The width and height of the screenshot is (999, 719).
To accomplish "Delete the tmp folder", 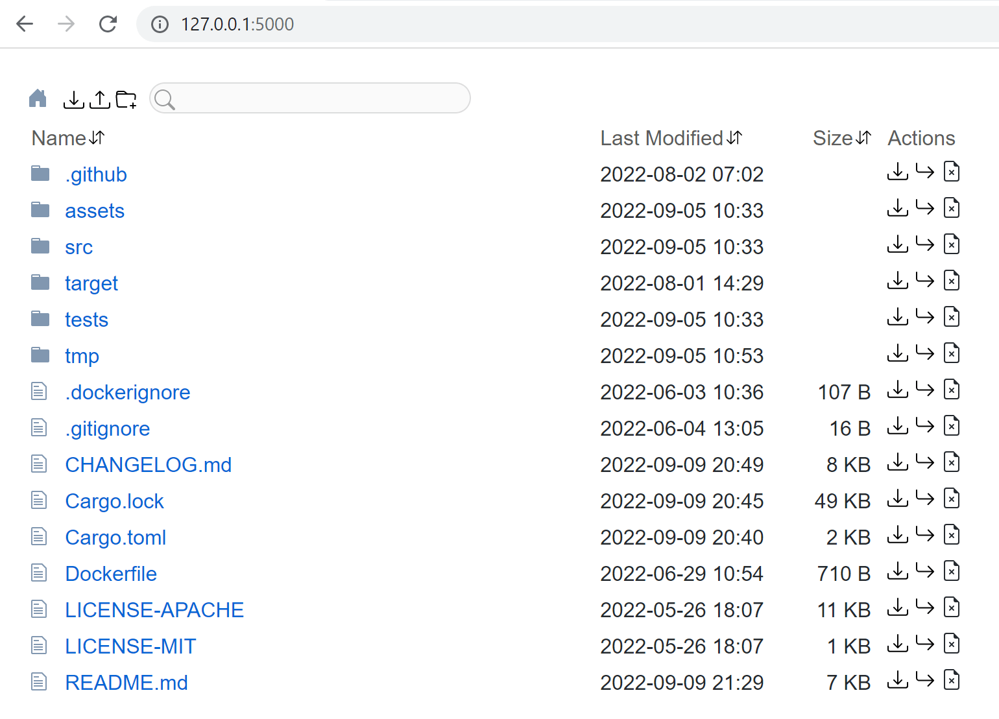I will coord(951,353).
